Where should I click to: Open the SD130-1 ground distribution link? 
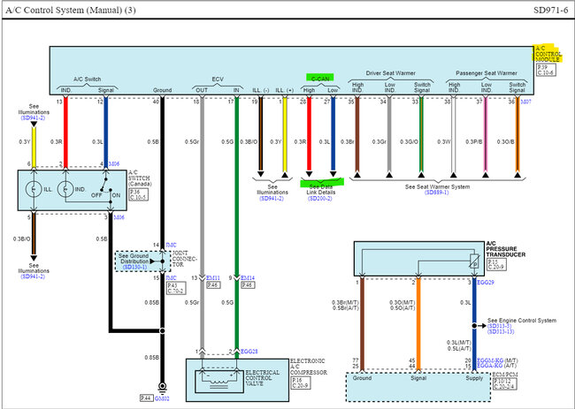[134, 267]
